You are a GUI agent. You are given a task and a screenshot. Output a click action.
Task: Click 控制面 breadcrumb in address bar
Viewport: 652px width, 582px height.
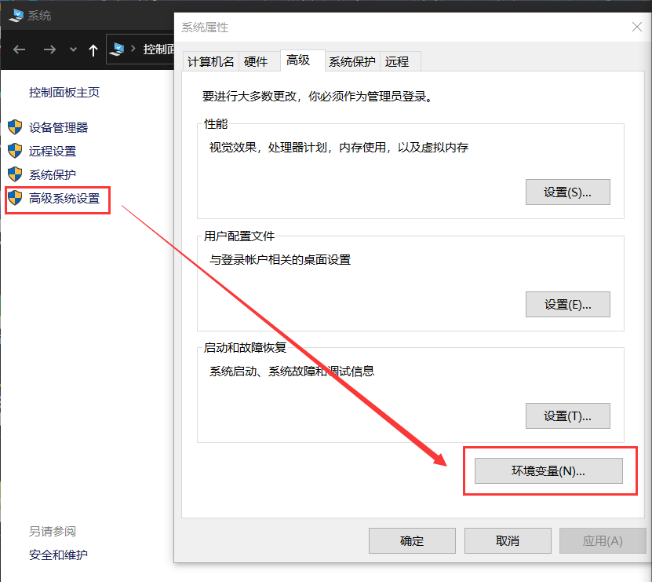(158, 49)
